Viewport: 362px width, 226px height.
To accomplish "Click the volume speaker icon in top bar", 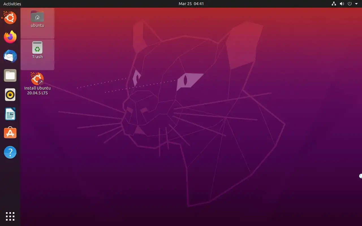I will click(342, 4).
